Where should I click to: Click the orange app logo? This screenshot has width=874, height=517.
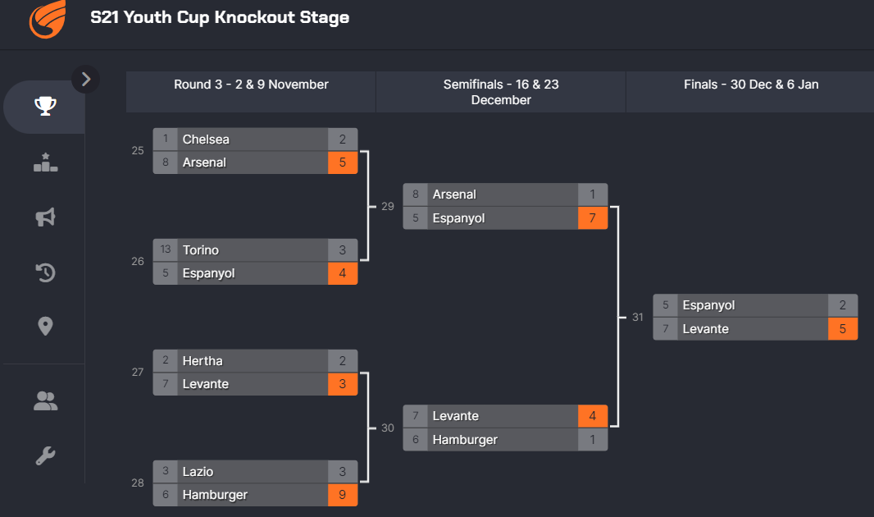(x=47, y=19)
